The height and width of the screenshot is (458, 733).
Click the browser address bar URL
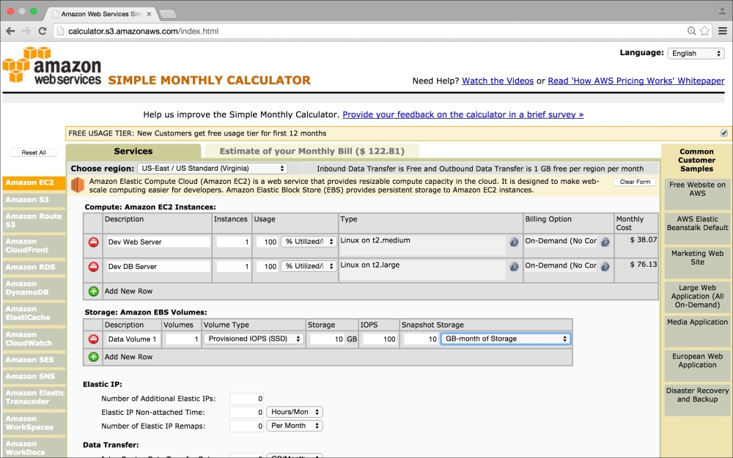coord(143,32)
